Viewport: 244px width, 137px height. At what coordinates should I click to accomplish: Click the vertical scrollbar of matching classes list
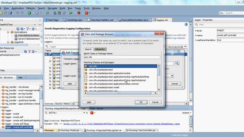[x=159, y=78]
